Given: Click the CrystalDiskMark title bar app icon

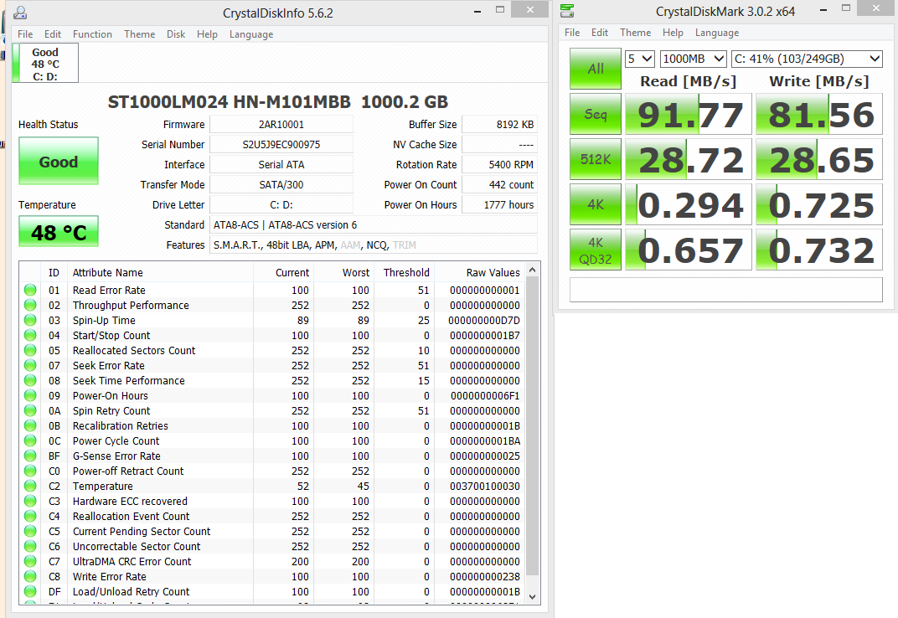Looking at the screenshot, I should [x=567, y=11].
